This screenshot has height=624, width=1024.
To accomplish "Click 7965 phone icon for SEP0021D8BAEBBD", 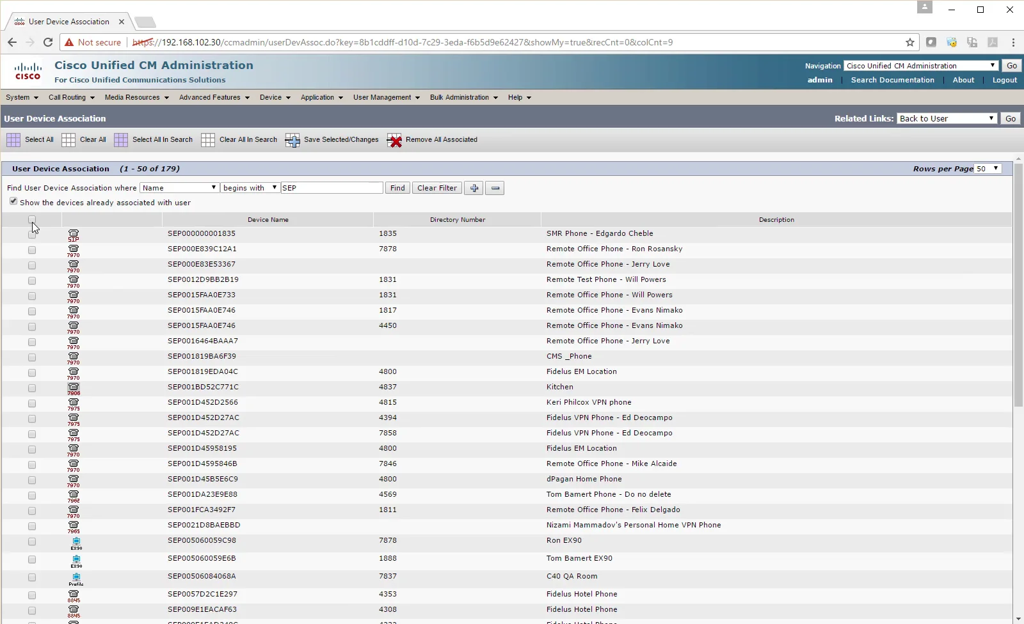I will [74, 527].
